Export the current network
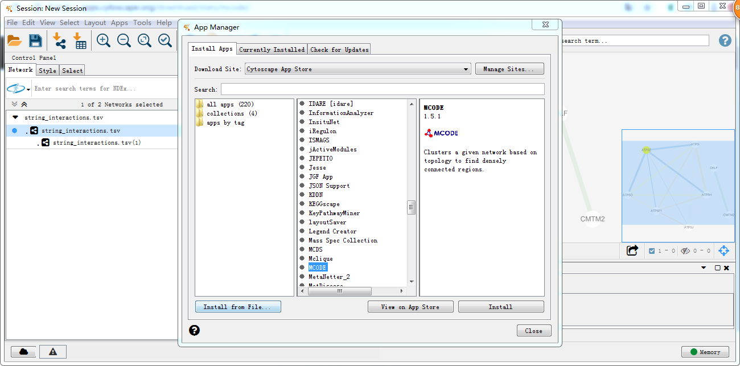Viewport: 740px width, 366px height. tap(632, 249)
